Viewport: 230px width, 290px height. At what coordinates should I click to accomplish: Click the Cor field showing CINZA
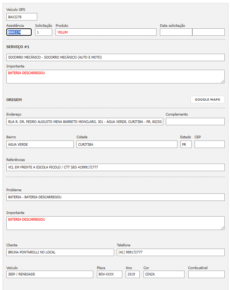click(x=164, y=274)
